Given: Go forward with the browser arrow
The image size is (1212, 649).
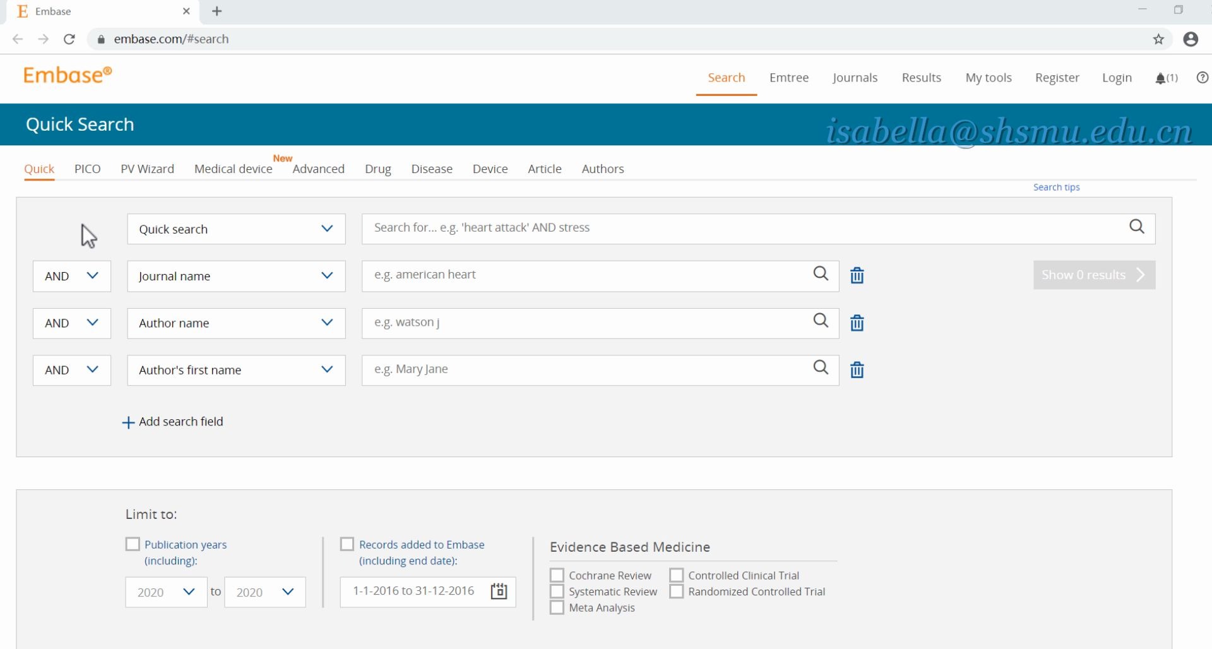Looking at the screenshot, I should 43,39.
